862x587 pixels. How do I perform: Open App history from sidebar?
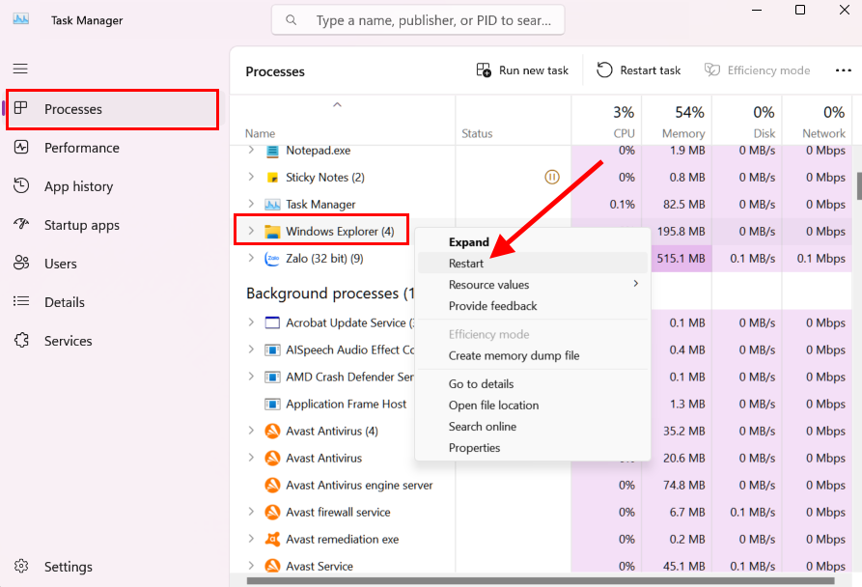pos(22,186)
